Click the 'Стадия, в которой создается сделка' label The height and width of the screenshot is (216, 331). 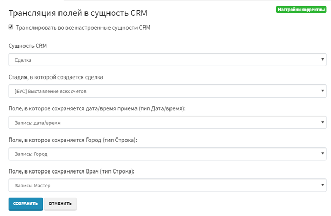click(x=56, y=77)
